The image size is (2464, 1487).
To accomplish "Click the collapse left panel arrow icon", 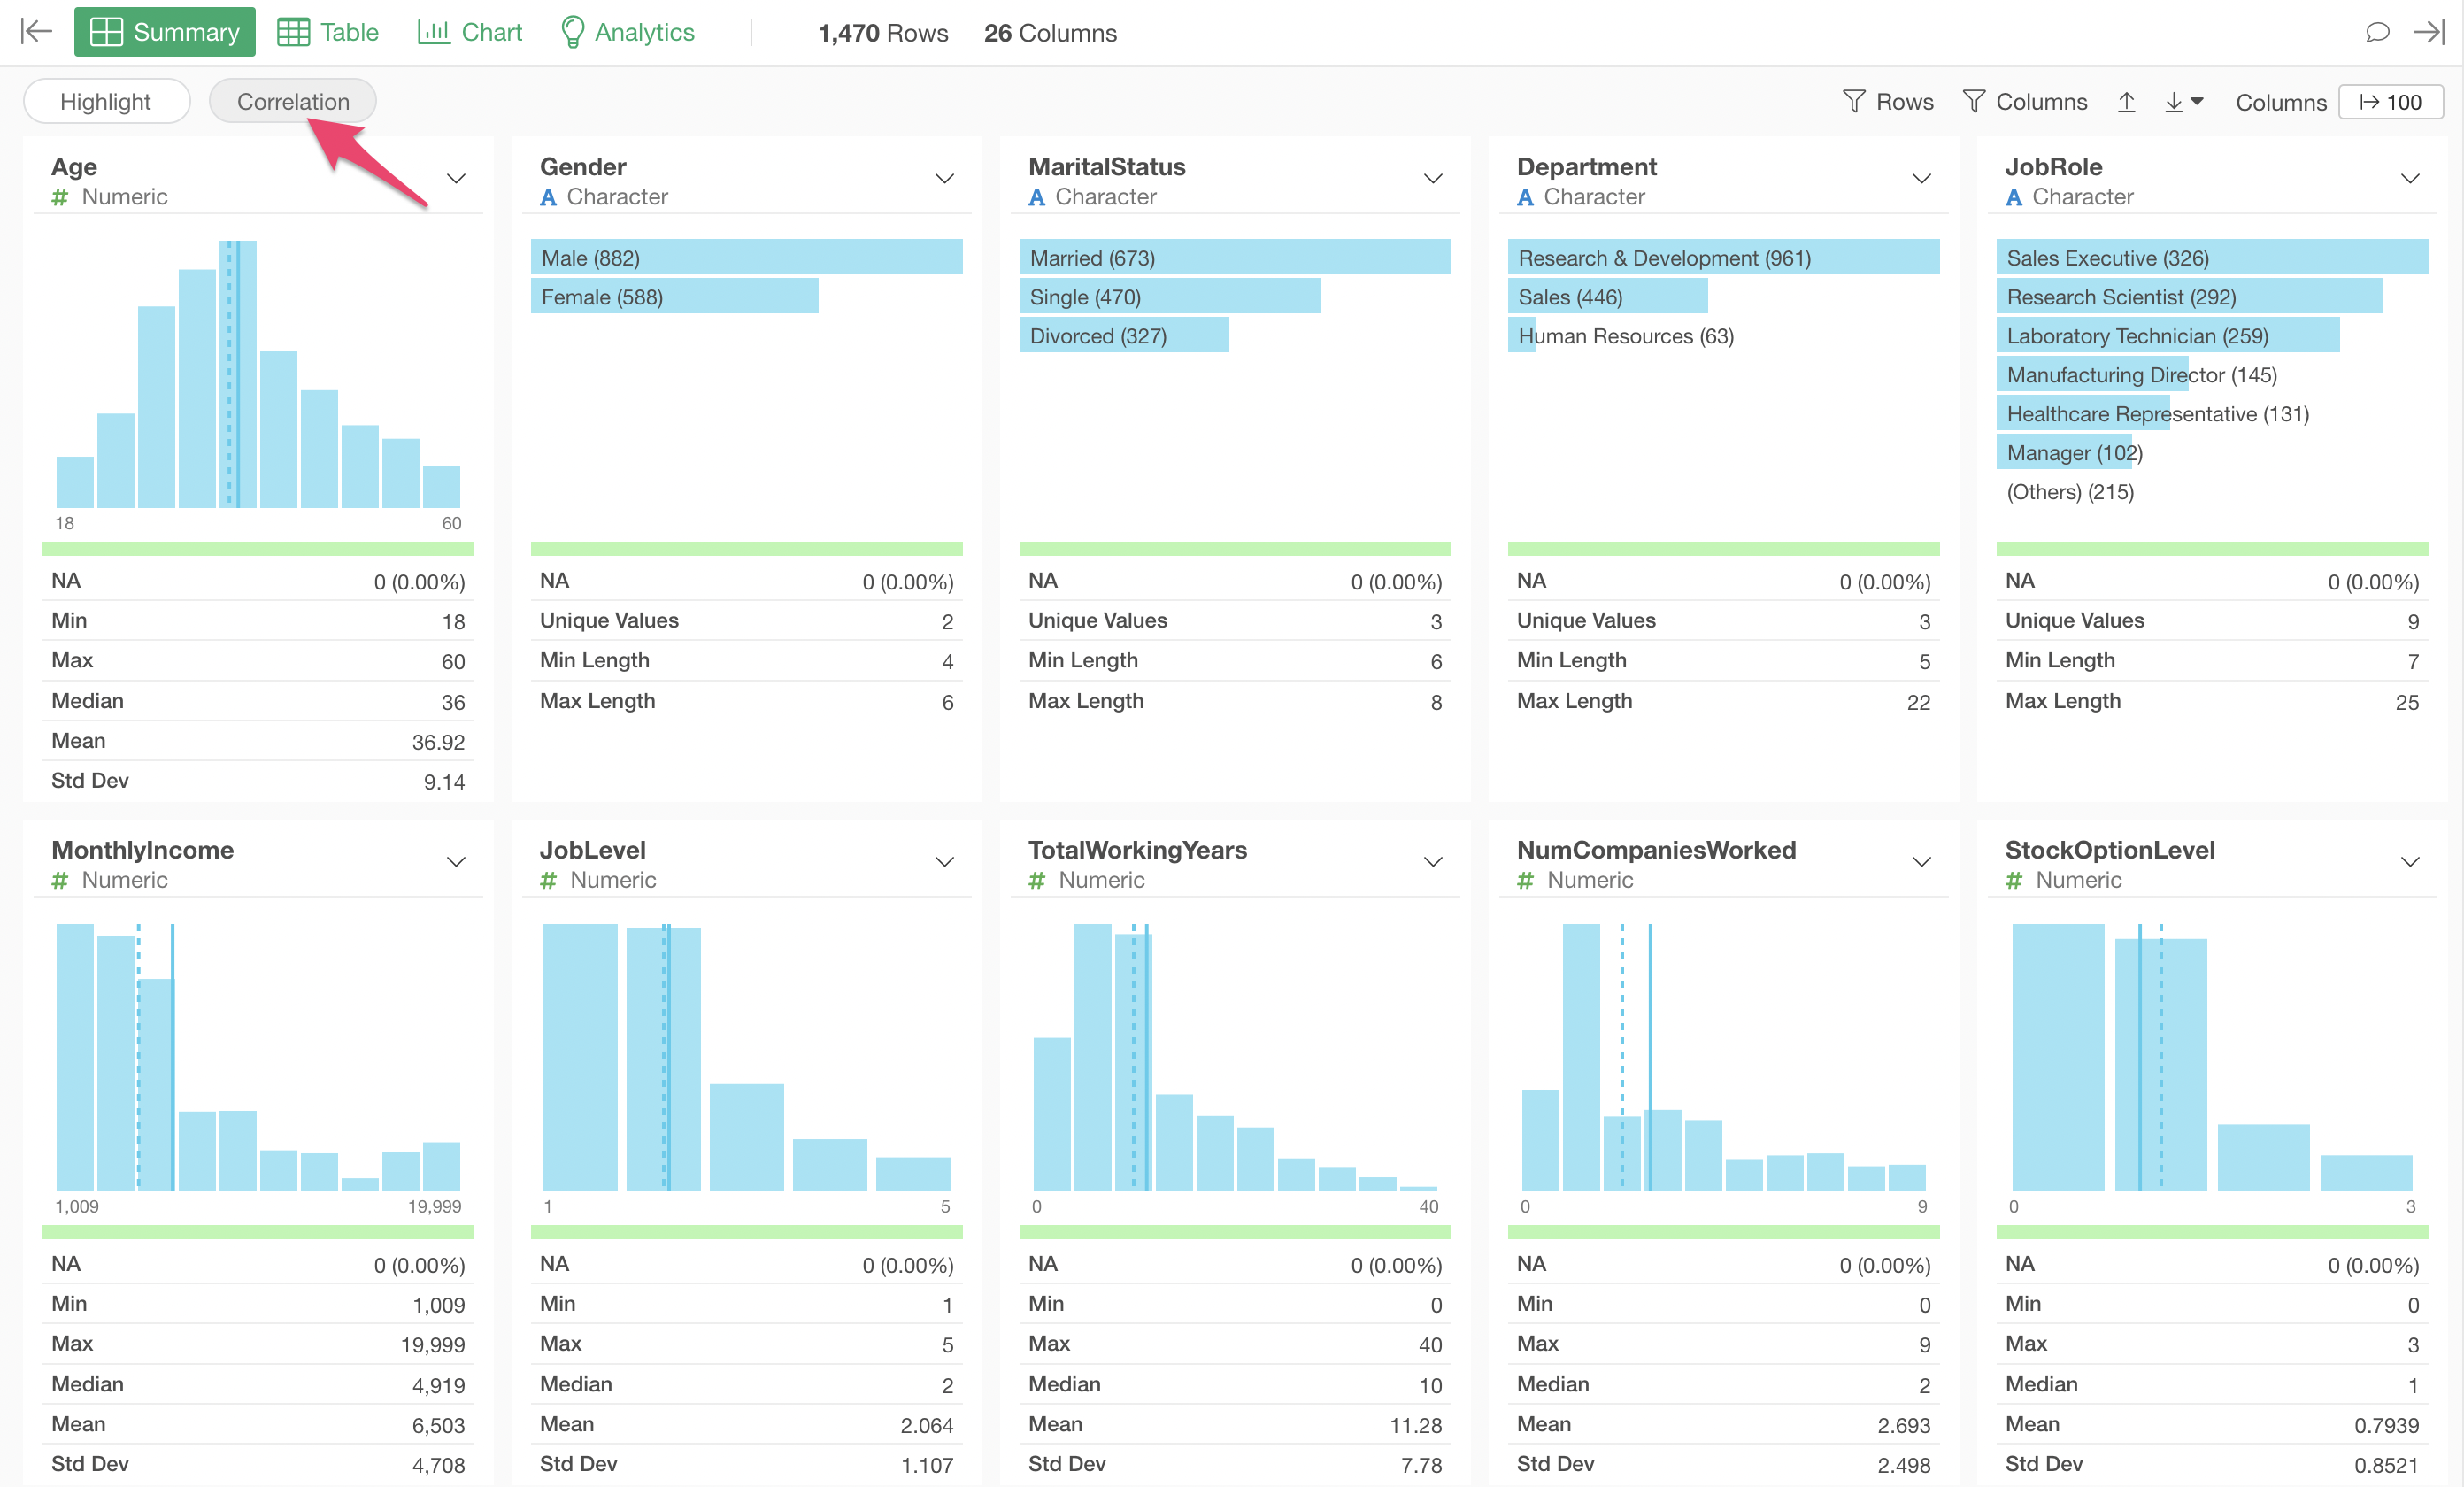I will point(36,32).
